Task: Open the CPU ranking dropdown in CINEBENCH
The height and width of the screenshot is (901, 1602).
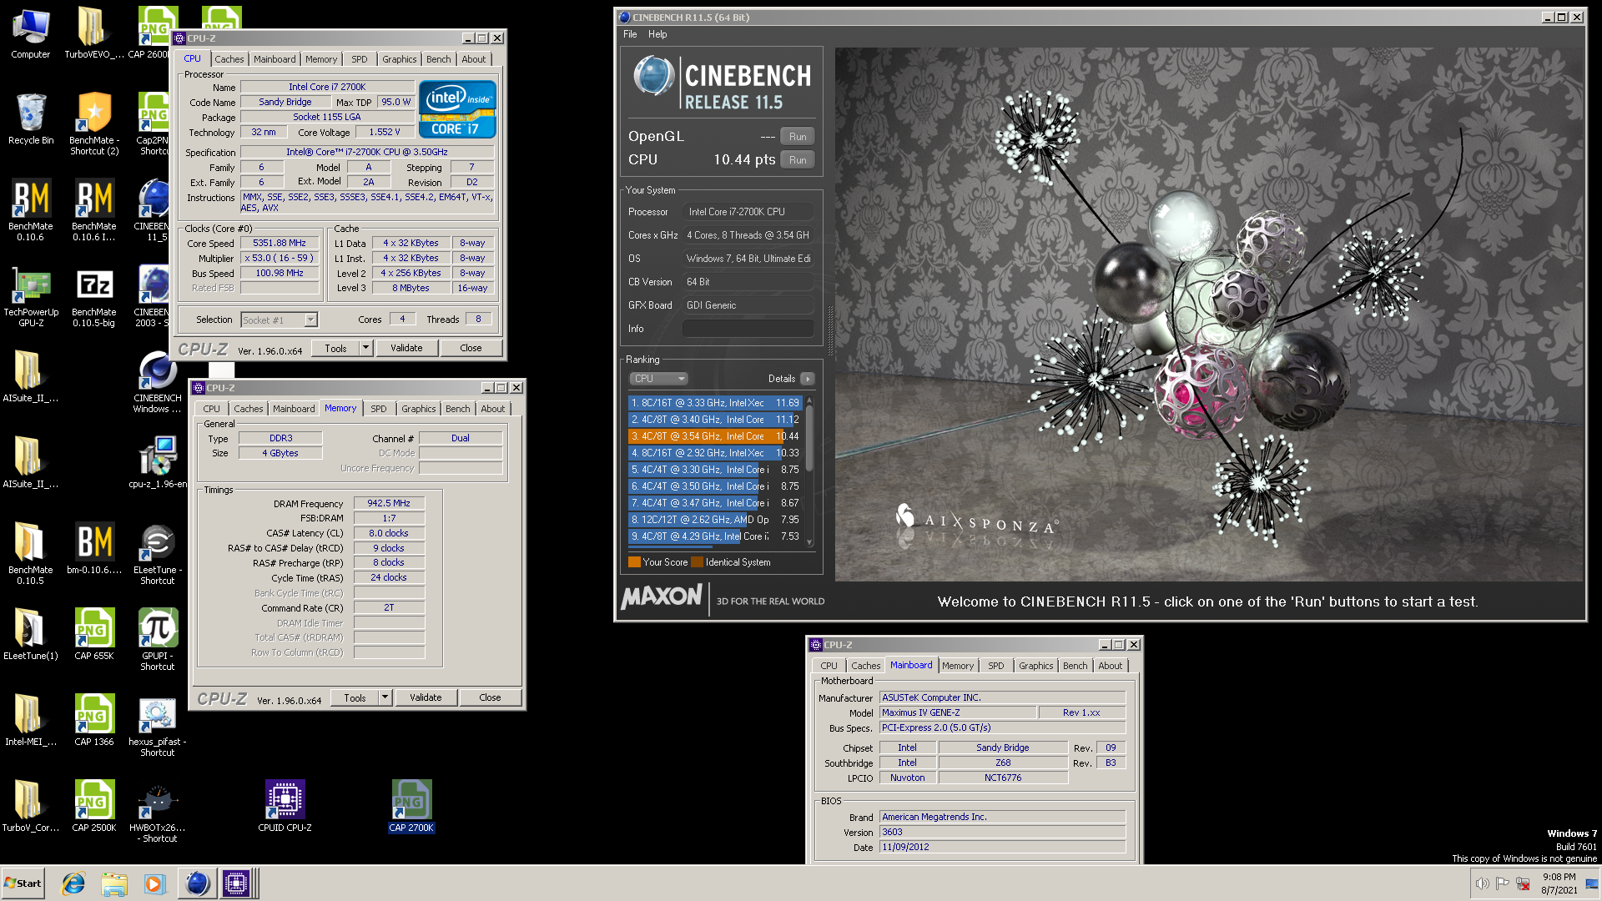Action: (658, 378)
